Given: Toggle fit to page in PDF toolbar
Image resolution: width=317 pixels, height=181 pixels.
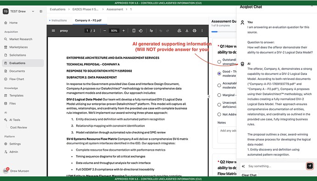Looking at the screenshot, I should point(134,31).
